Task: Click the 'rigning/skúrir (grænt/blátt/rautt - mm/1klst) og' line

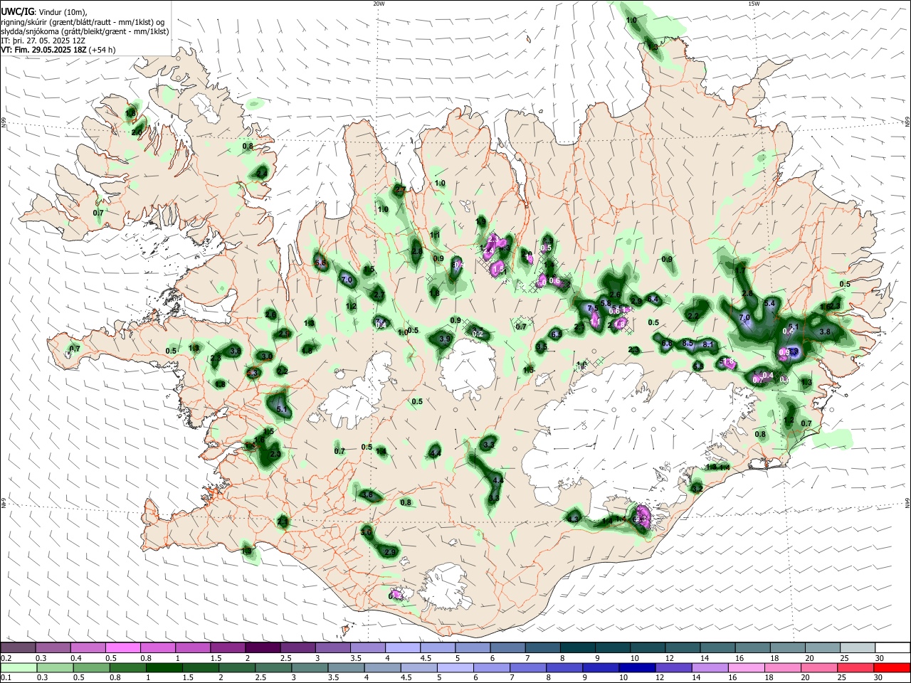Action: point(83,22)
